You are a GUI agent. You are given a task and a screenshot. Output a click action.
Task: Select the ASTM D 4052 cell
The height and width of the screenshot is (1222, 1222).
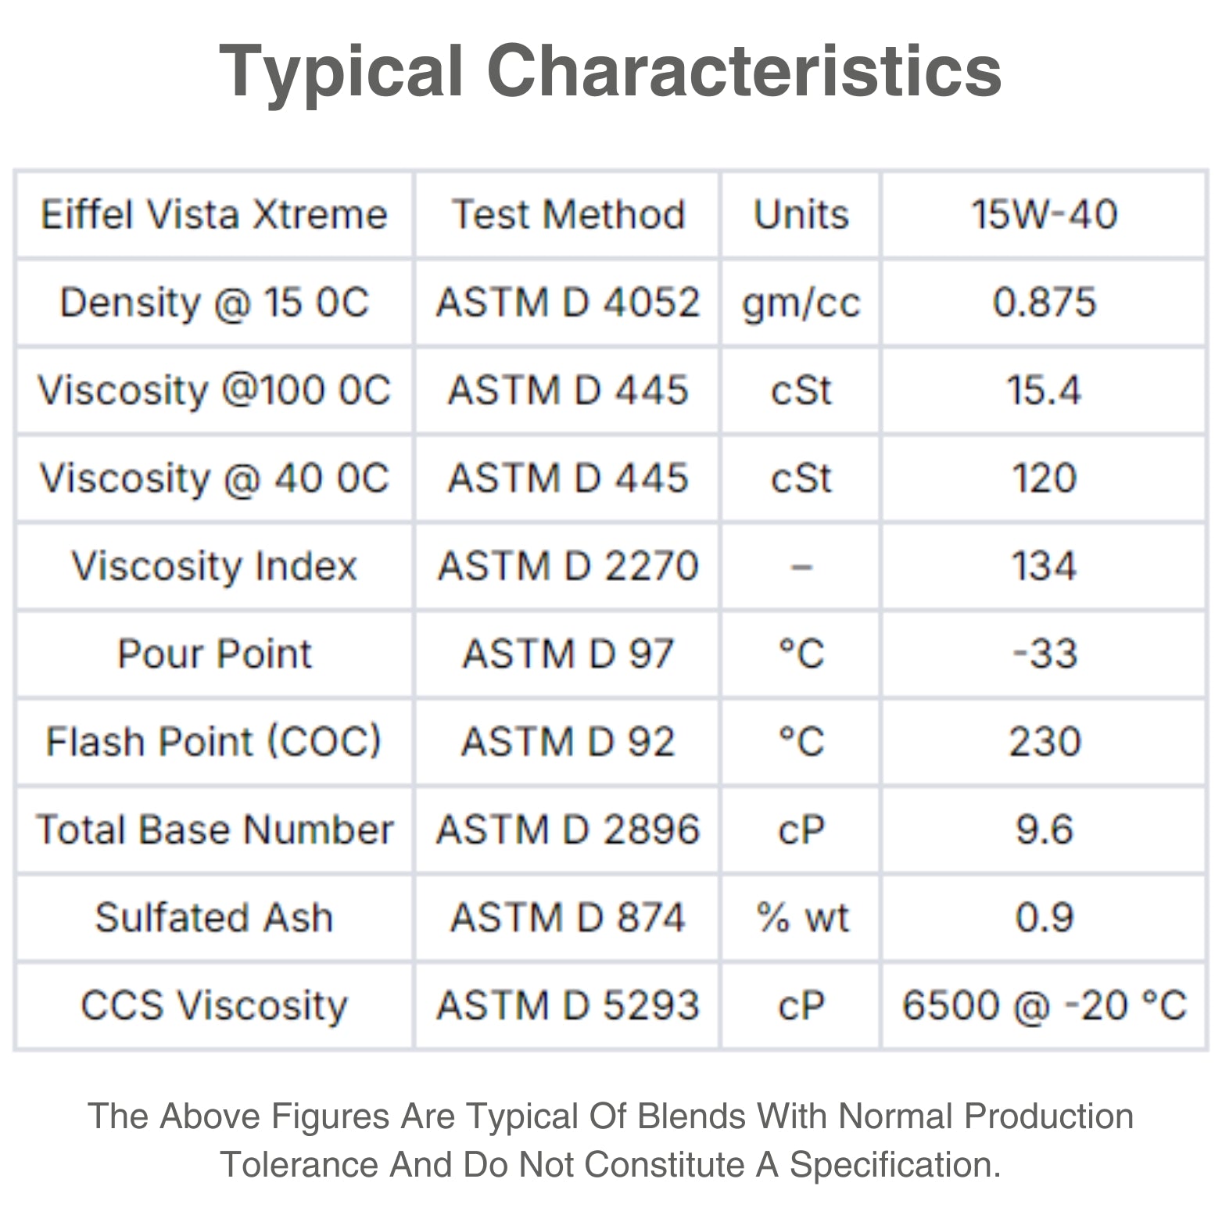tap(568, 303)
